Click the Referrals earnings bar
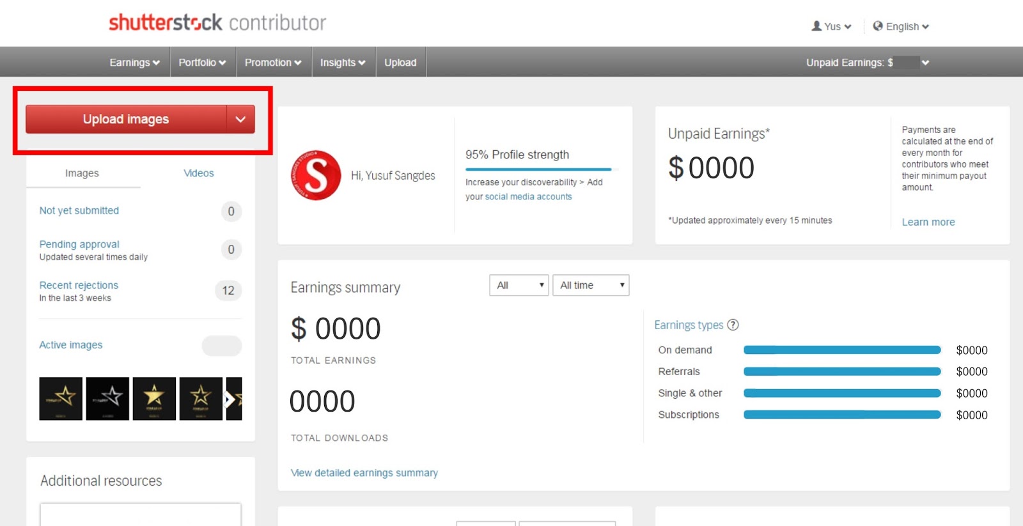 click(842, 372)
